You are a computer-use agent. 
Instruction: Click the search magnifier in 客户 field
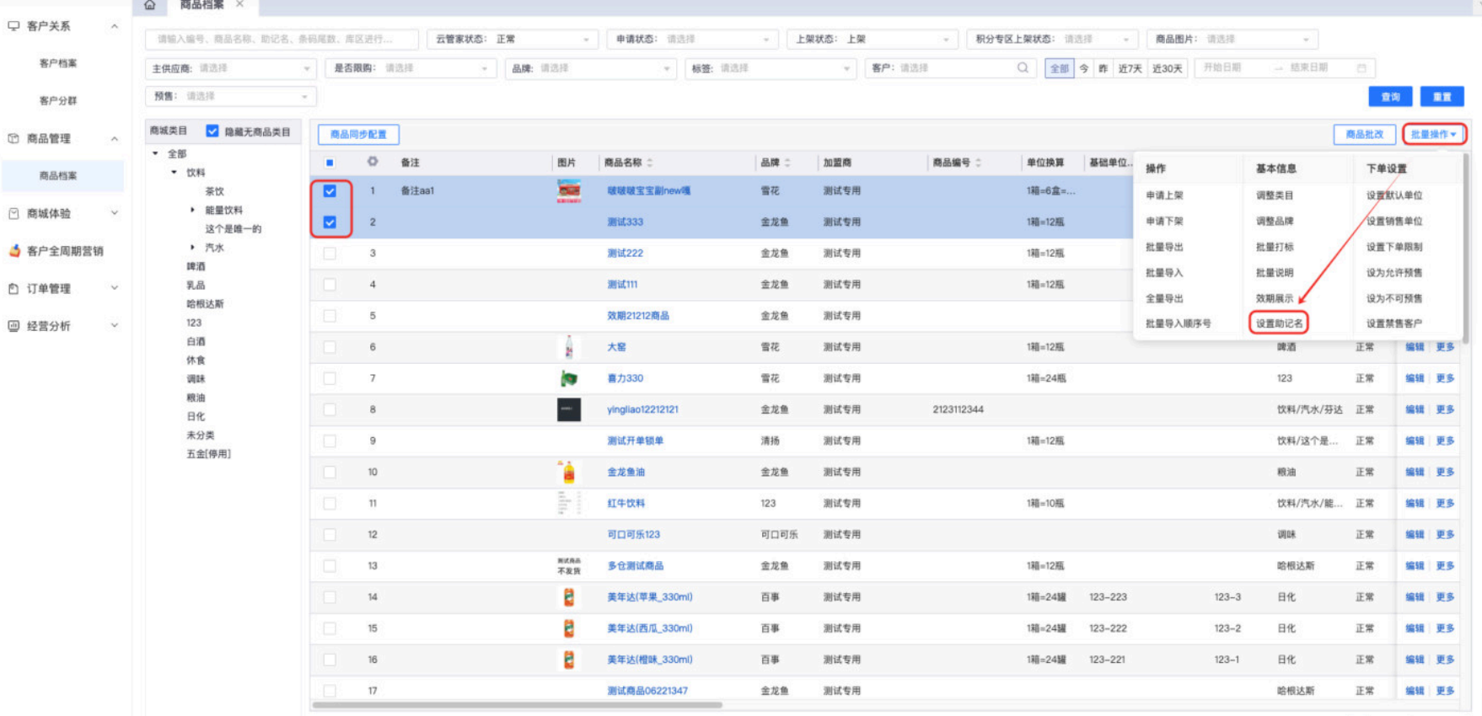click(1023, 68)
